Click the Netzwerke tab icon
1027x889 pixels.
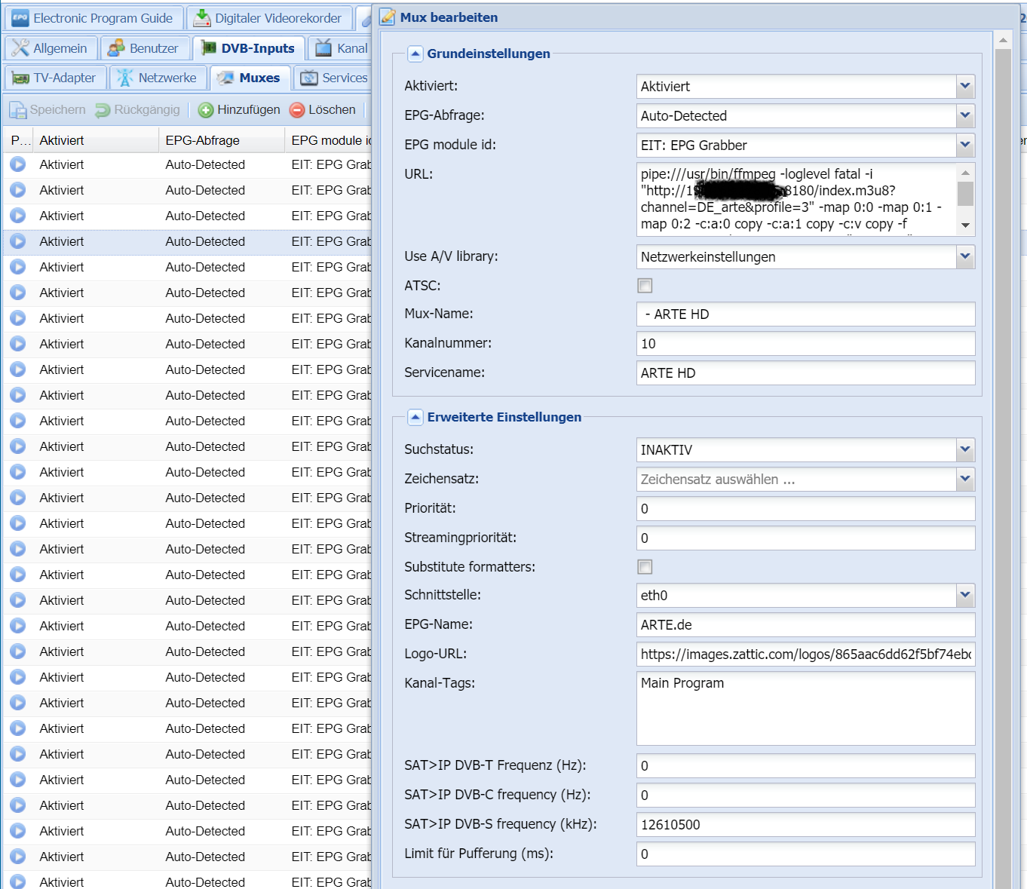124,78
